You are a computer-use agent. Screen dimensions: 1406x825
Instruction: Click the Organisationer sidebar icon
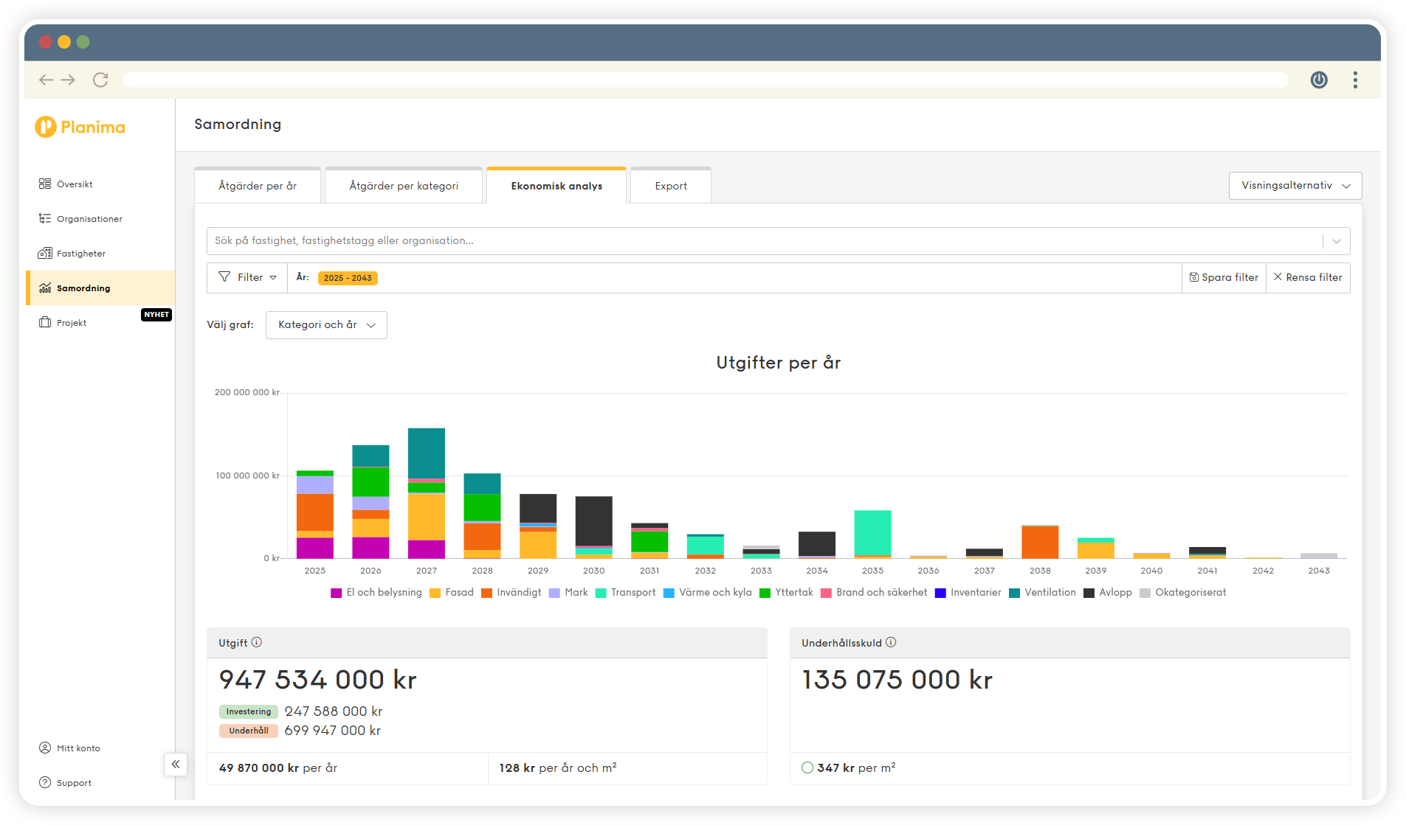coord(45,218)
